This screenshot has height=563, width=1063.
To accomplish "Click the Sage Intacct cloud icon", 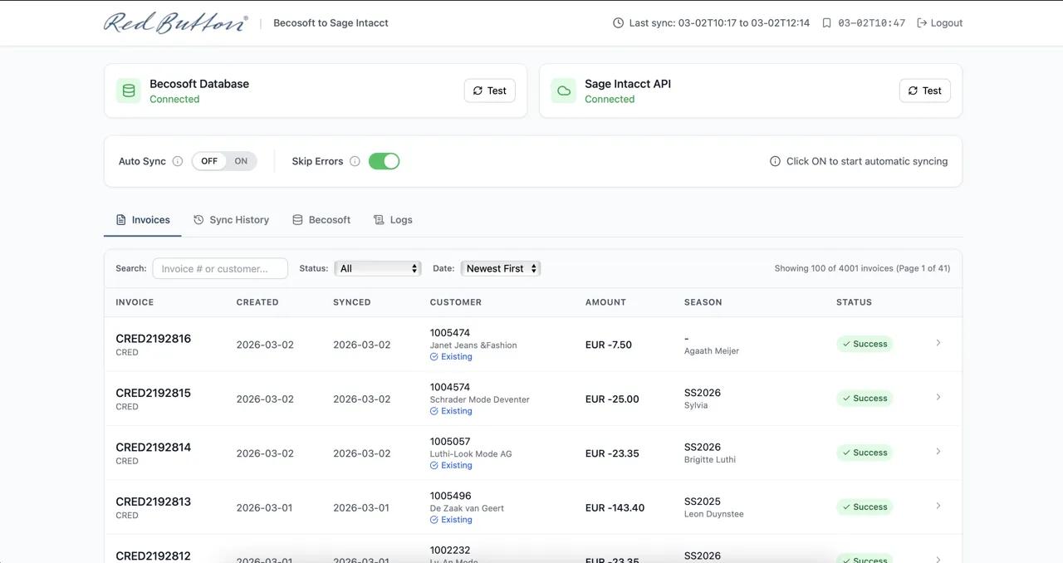I will click(563, 90).
